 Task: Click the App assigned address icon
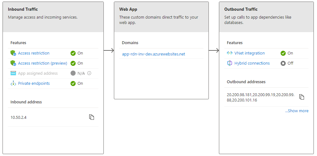coord(13,73)
